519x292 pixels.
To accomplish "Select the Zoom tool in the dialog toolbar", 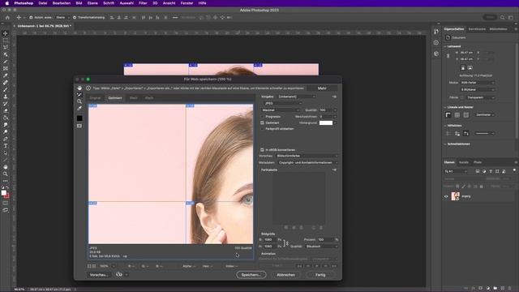I will (79, 101).
